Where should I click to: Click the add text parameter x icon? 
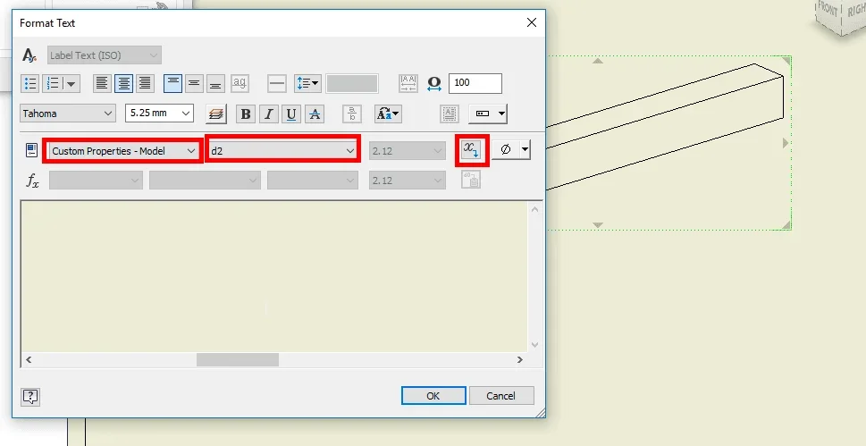tap(471, 150)
